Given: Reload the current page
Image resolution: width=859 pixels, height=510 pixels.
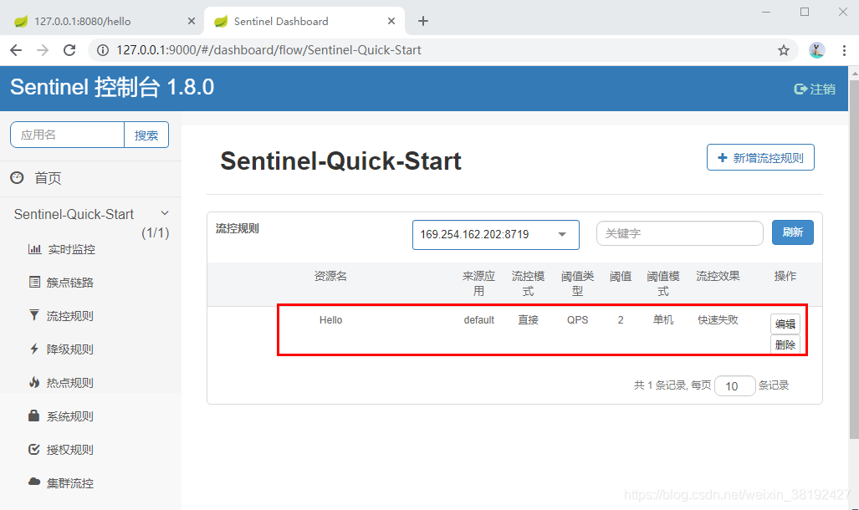Looking at the screenshot, I should (x=69, y=50).
